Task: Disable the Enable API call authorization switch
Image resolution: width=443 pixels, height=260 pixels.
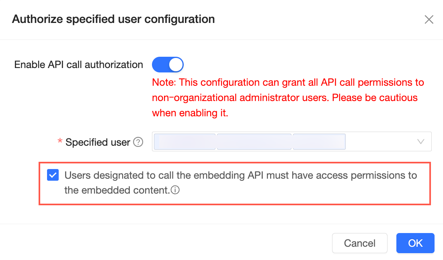Action: (168, 65)
